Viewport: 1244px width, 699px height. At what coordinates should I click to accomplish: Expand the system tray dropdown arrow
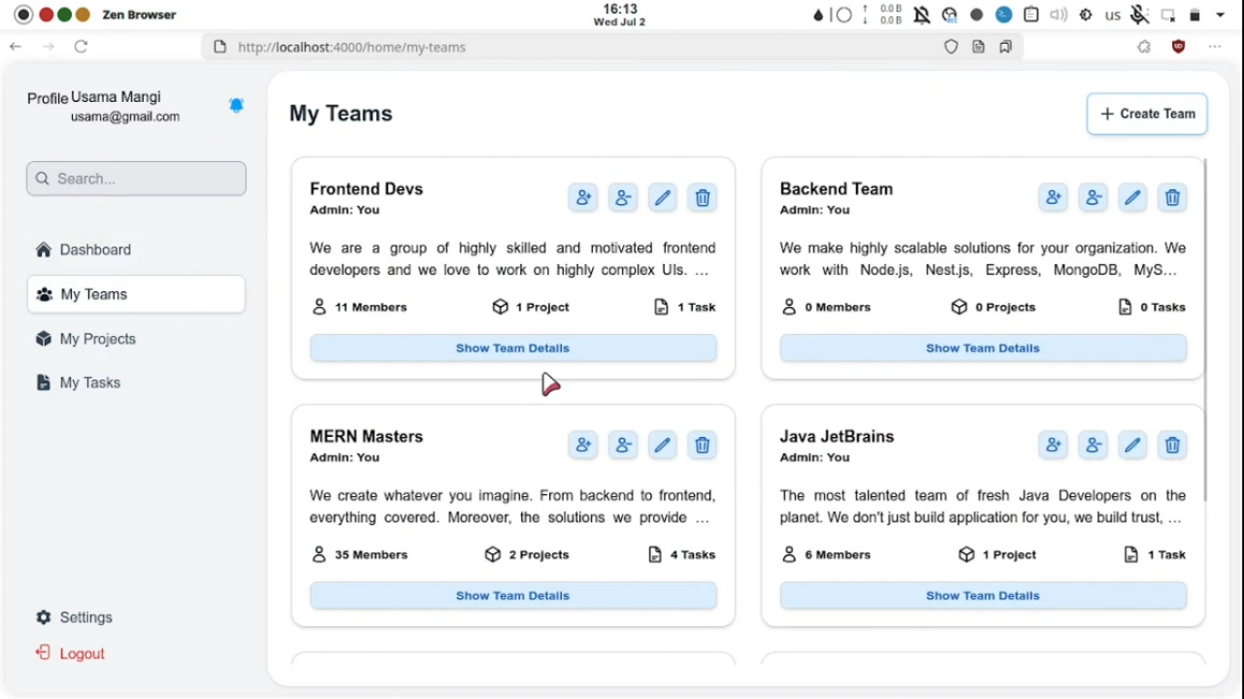1219,15
